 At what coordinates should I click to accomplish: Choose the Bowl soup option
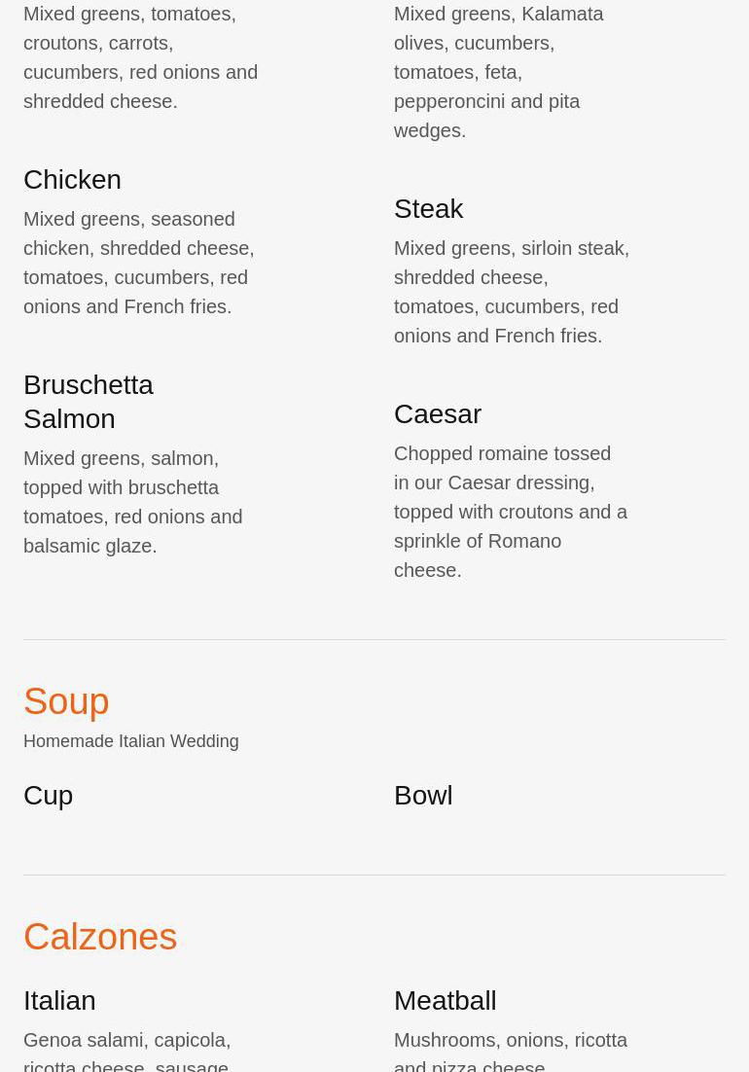pos(423,796)
